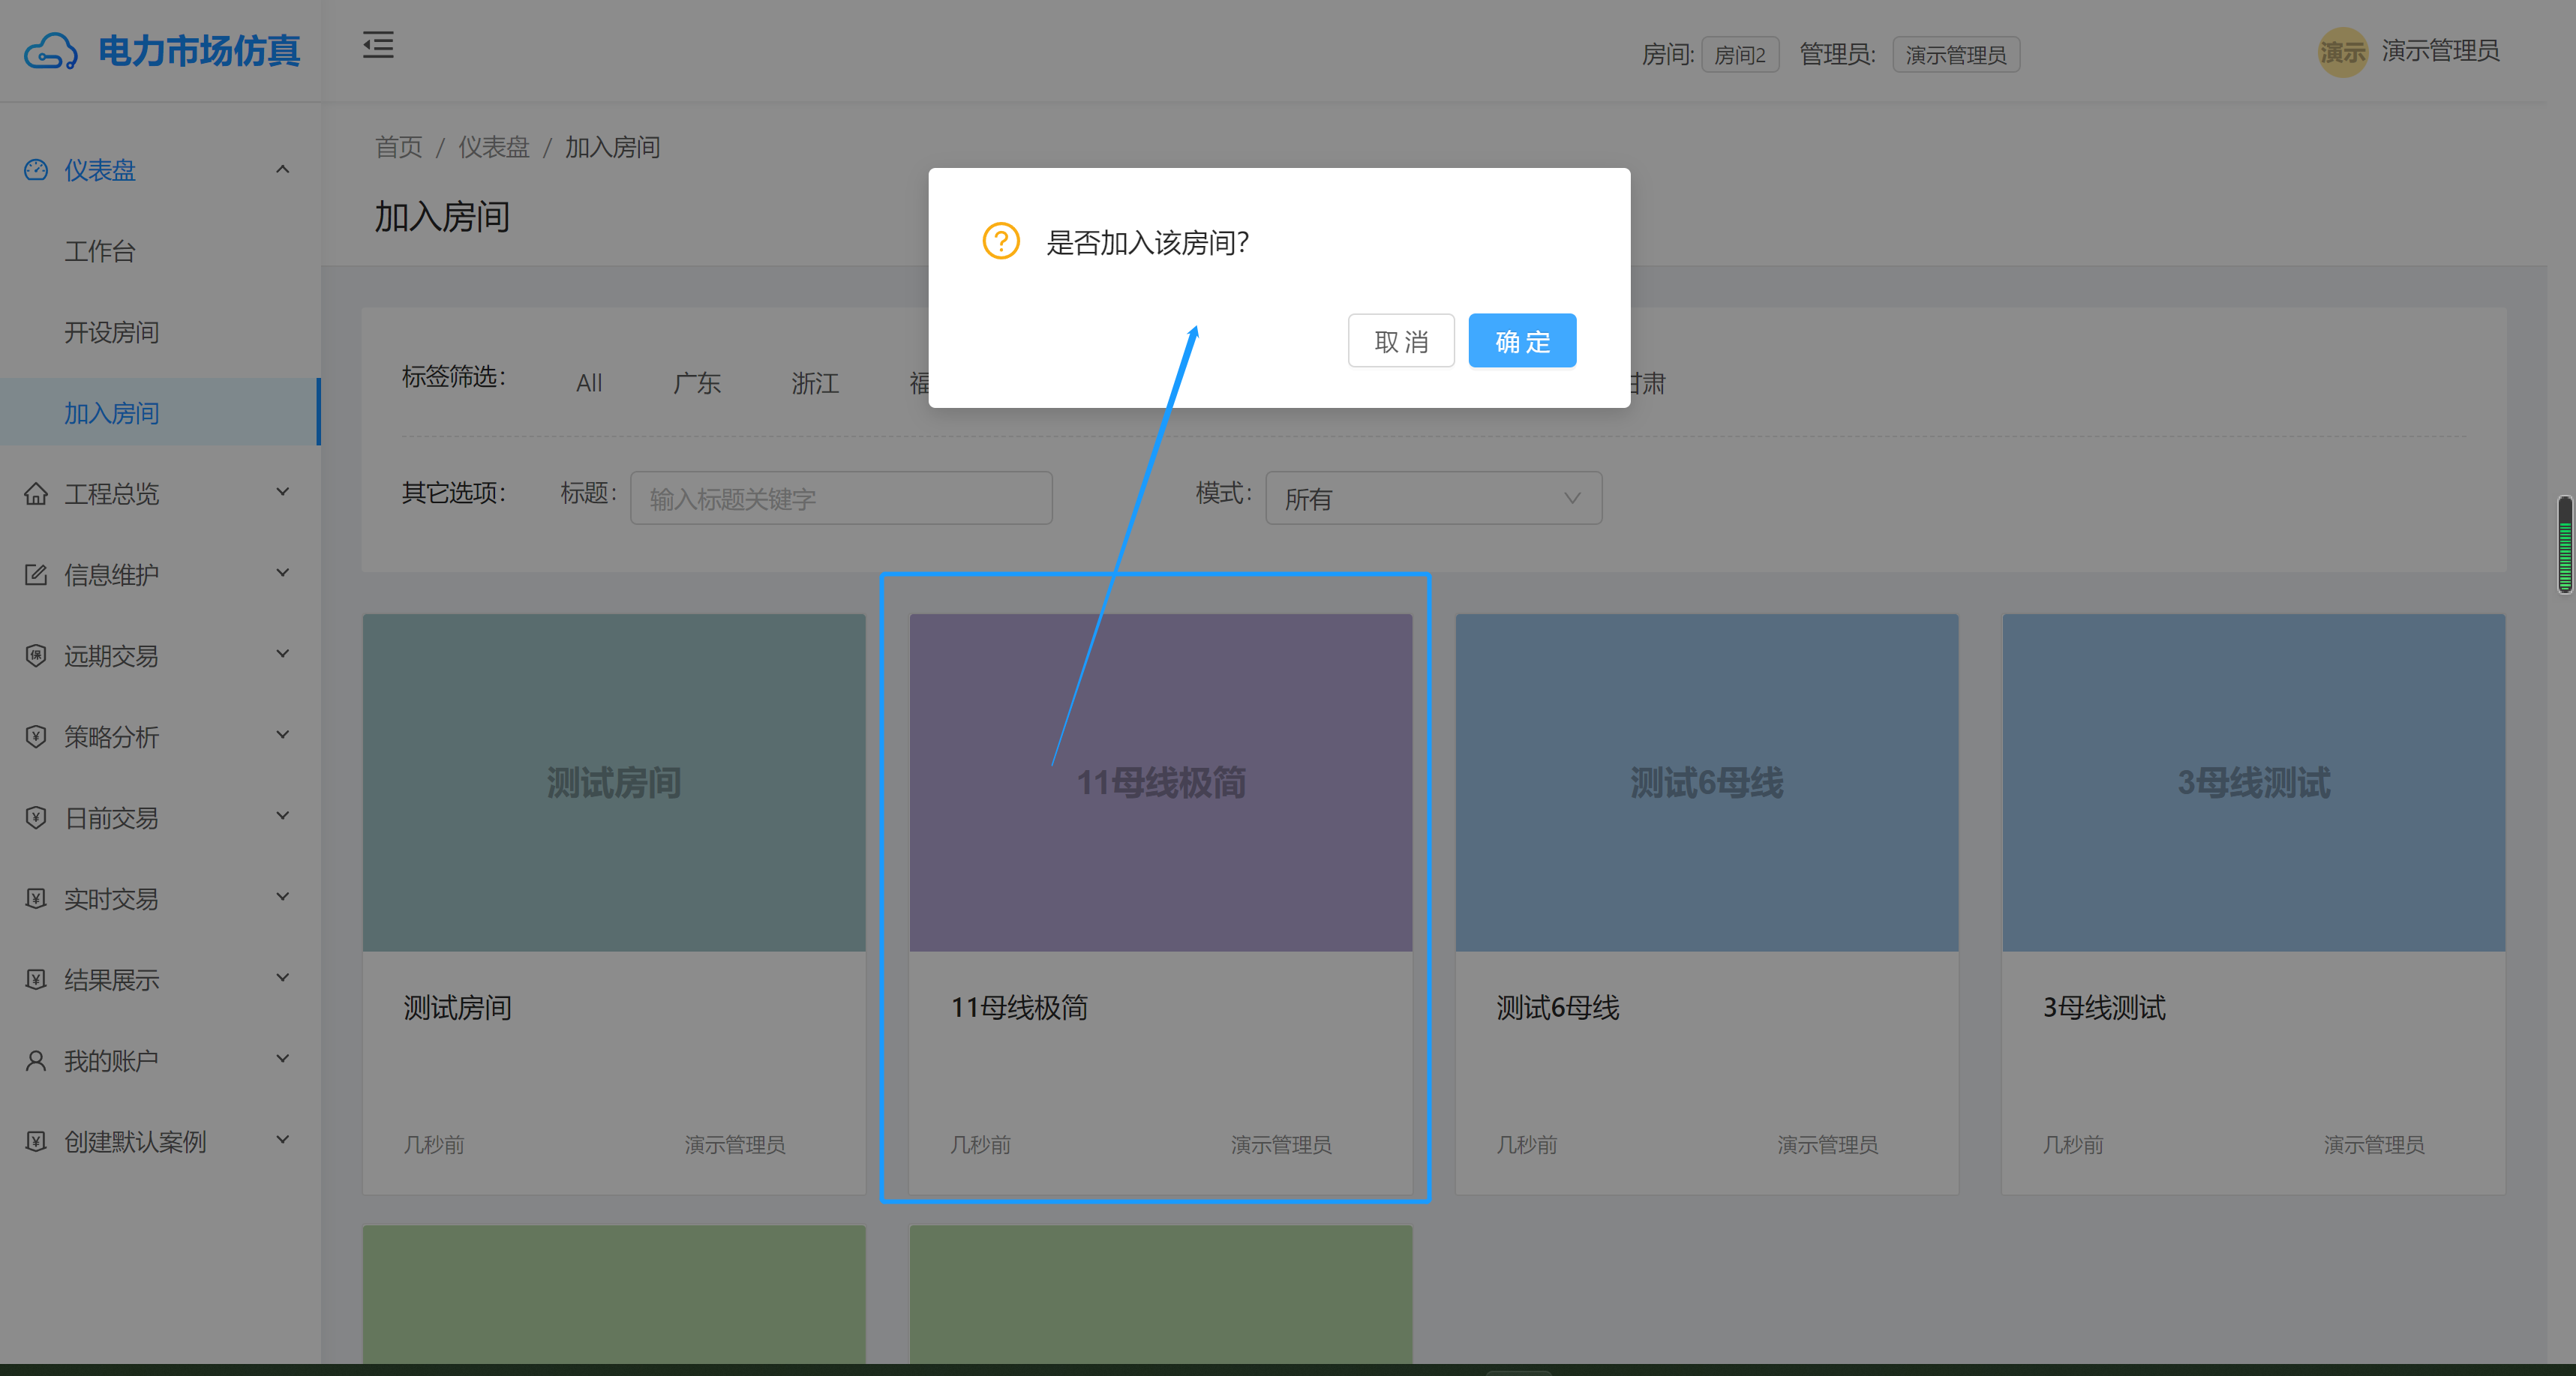Open the 模式 dropdown showing 所有
Image resolution: width=2576 pixels, height=1376 pixels.
coord(1433,498)
